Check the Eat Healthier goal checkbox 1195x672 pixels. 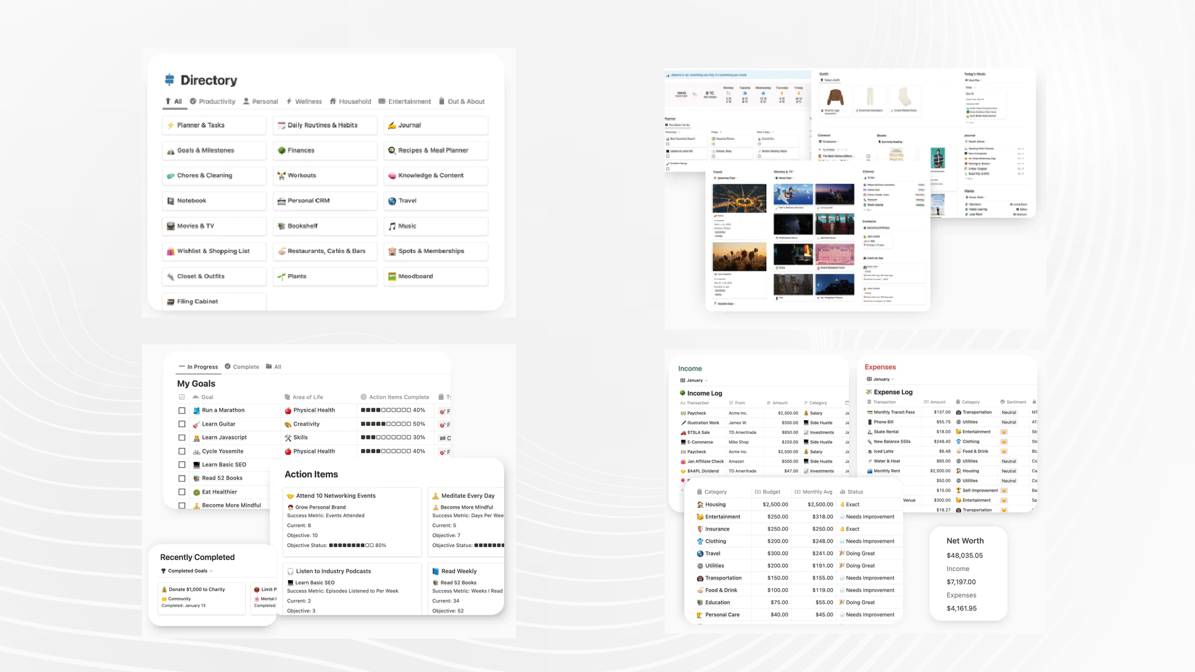click(x=182, y=492)
